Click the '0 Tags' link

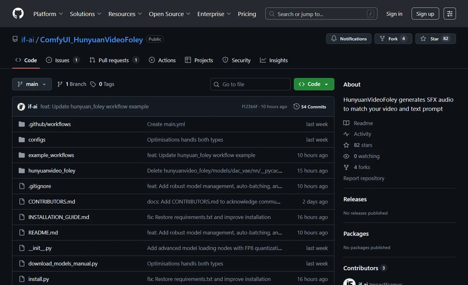click(x=103, y=84)
